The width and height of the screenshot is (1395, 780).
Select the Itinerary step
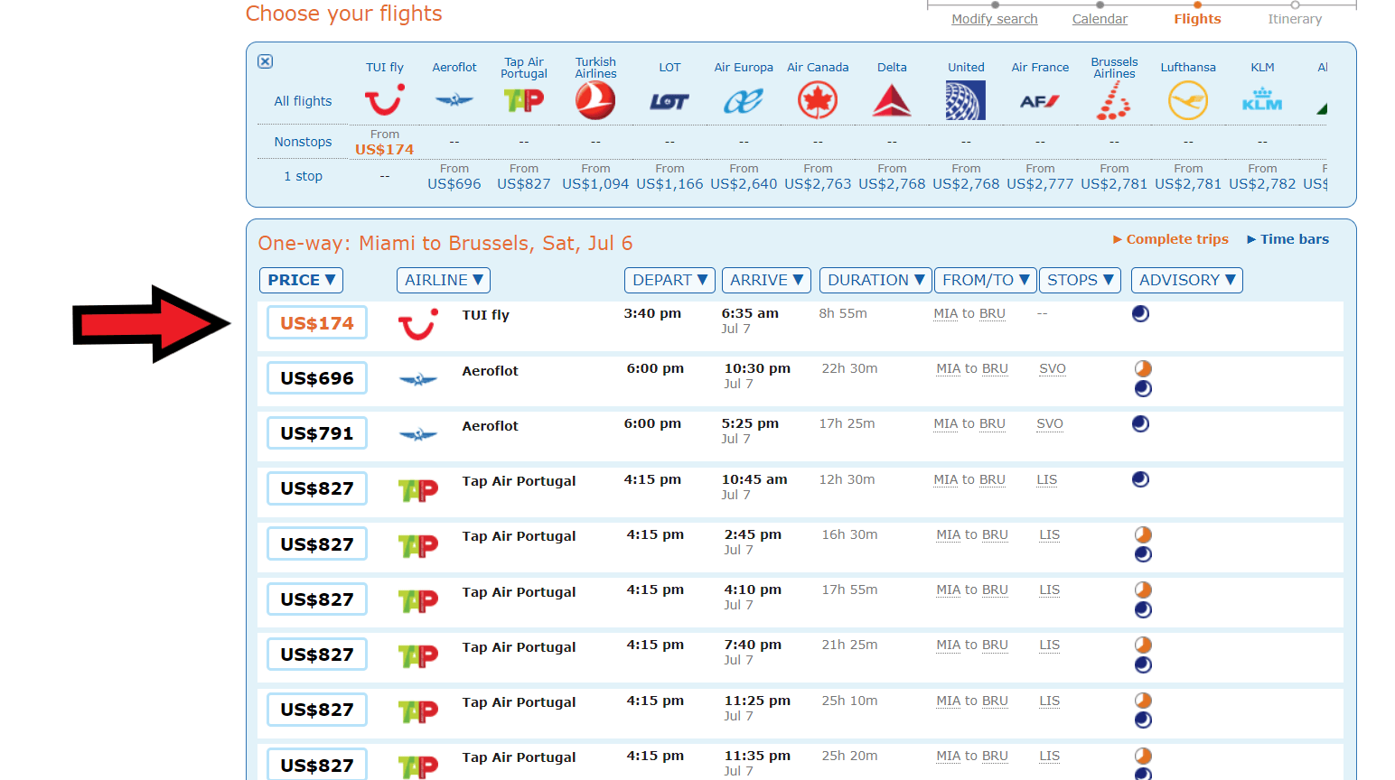pyautogui.click(x=1295, y=19)
